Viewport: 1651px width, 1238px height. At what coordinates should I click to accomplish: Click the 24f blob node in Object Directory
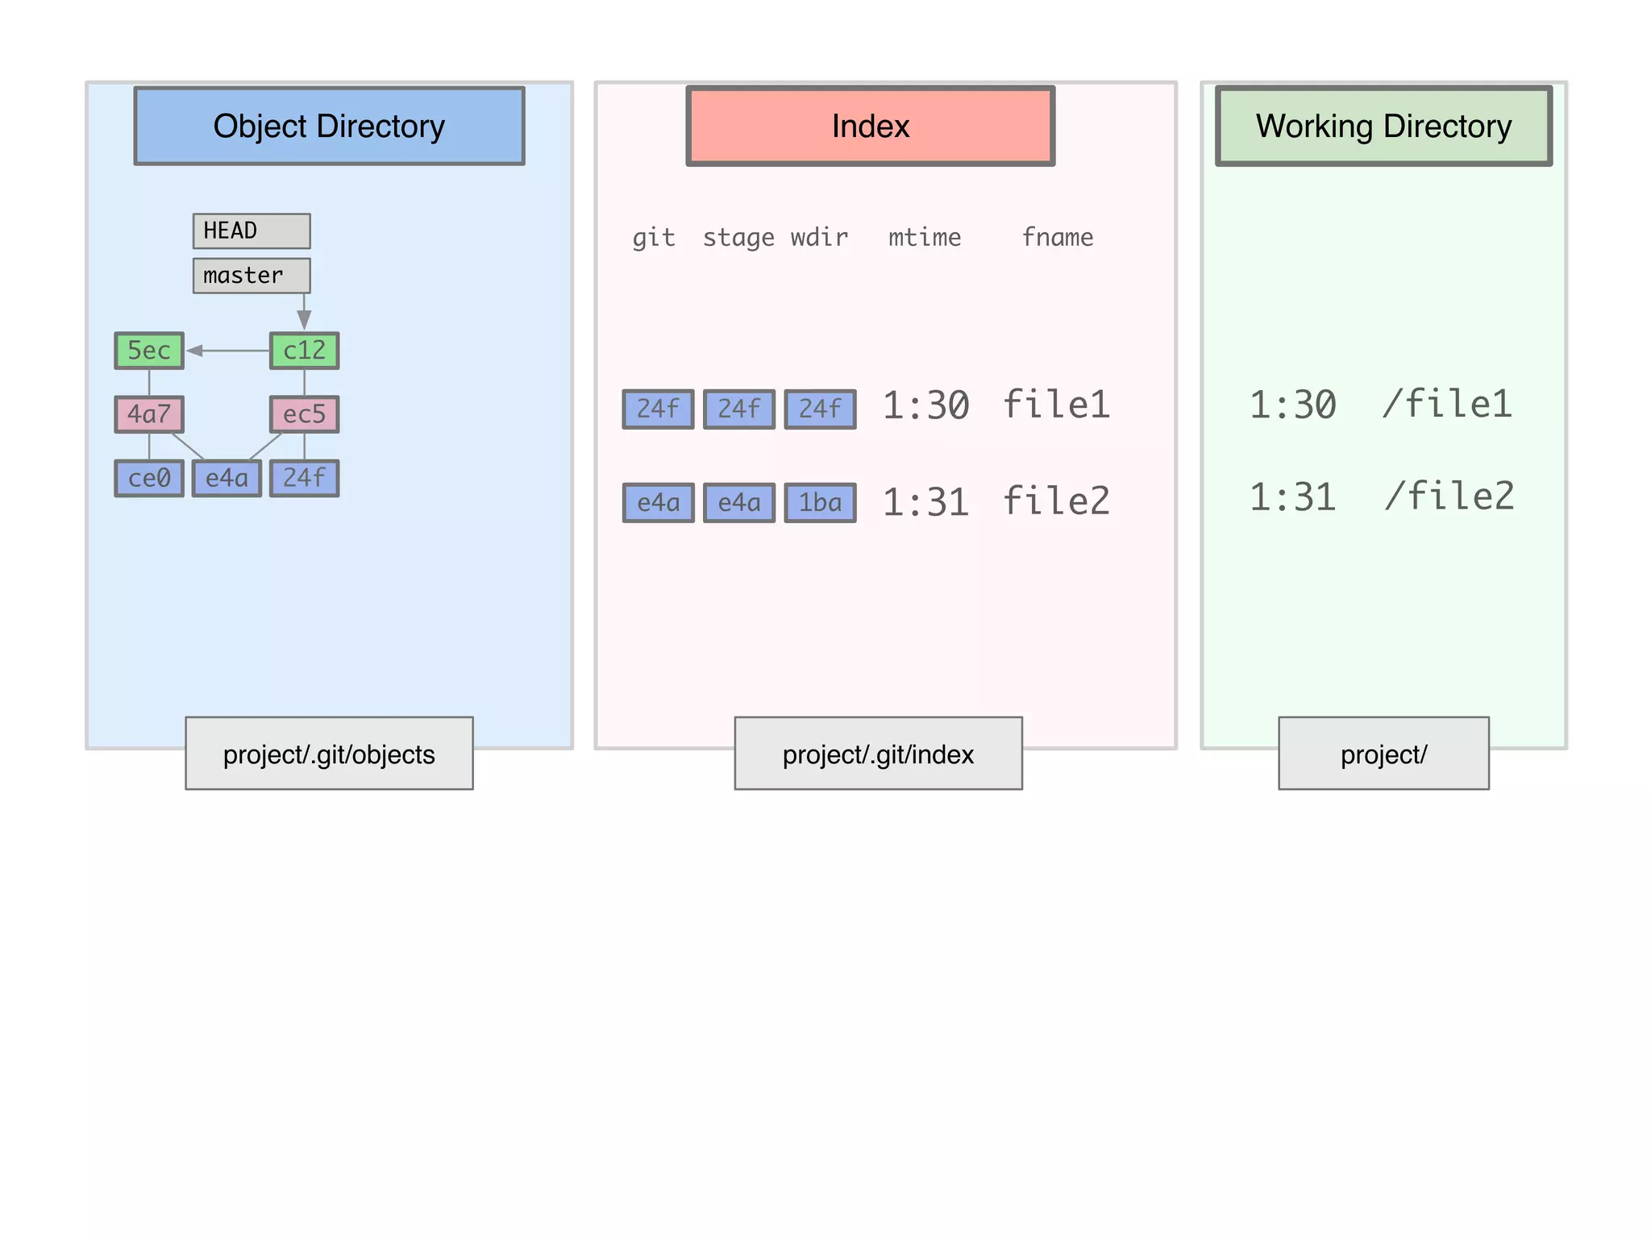(x=304, y=478)
